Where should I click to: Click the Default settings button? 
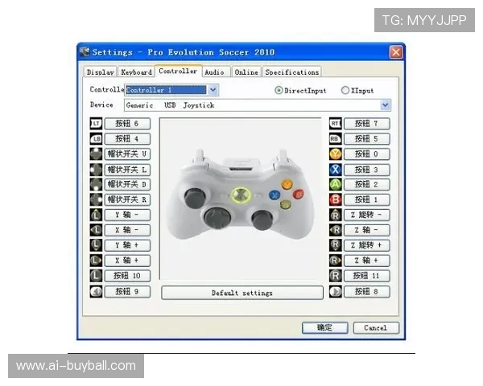242,293
